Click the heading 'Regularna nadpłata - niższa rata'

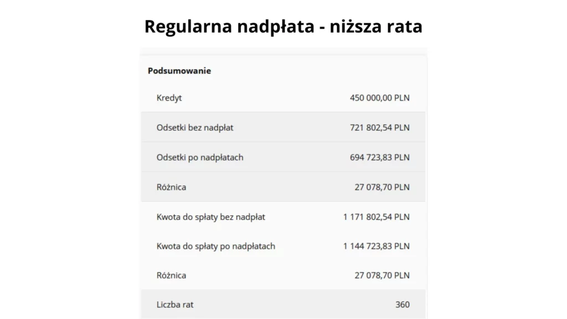(283, 27)
